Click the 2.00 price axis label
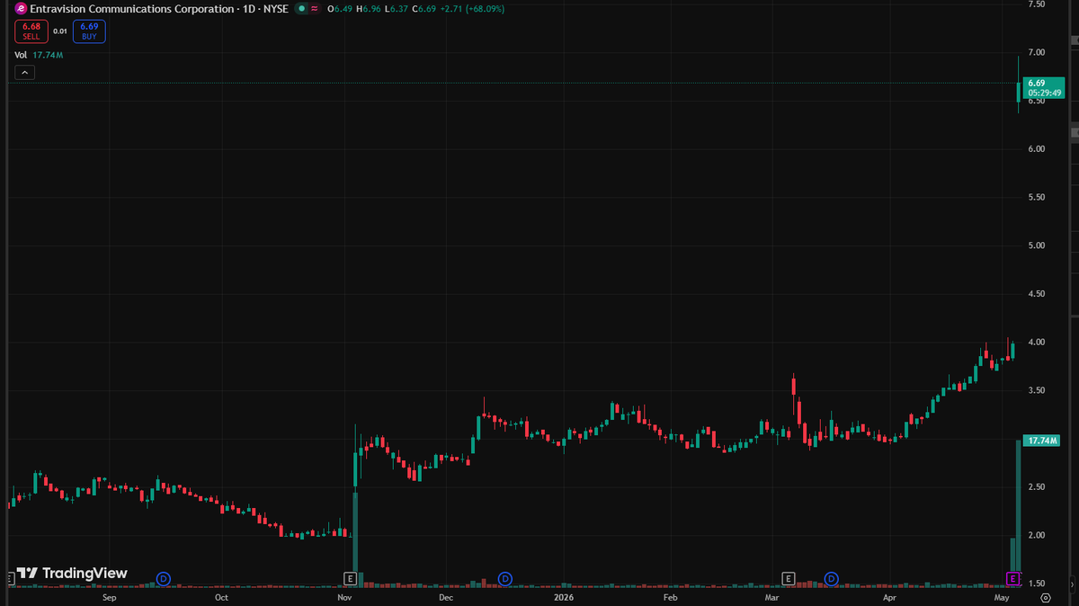1079x606 pixels. coord(1037,535)
